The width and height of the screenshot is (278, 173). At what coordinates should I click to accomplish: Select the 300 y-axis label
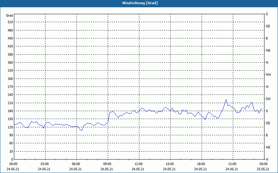pos(10,79)
